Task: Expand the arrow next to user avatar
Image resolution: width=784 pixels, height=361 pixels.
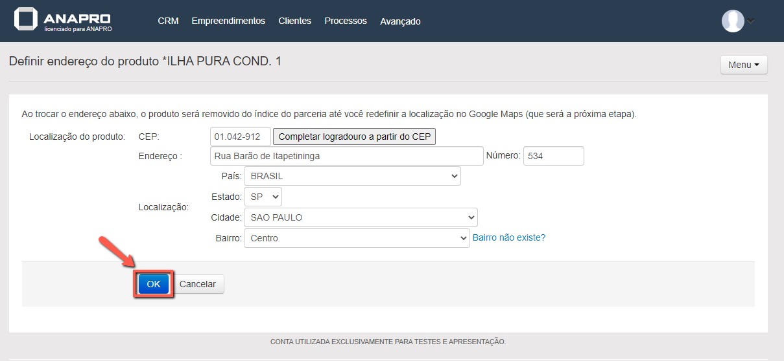Action: [x=751, y=21]
